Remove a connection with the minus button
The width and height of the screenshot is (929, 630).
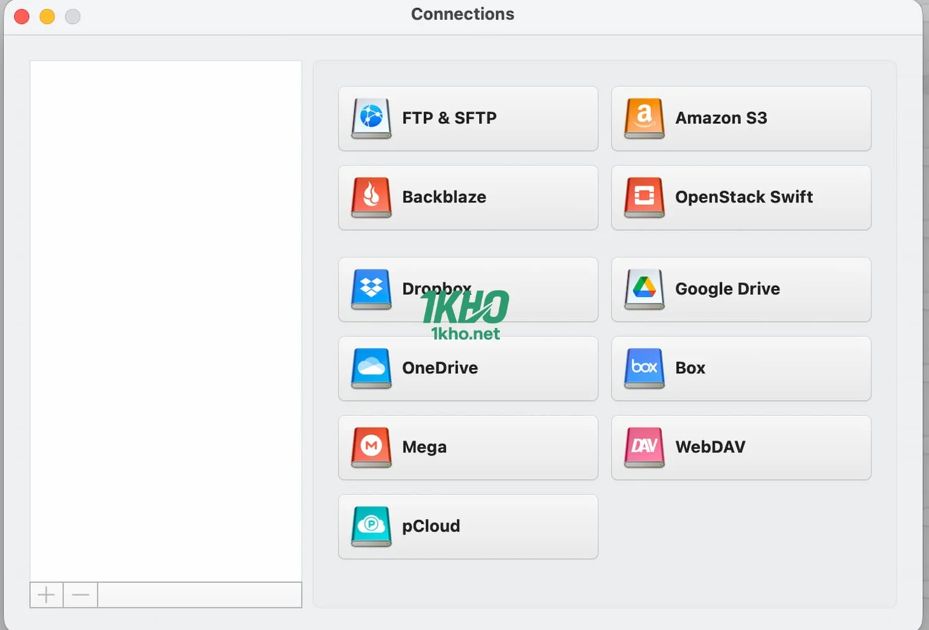click(81, 595)
